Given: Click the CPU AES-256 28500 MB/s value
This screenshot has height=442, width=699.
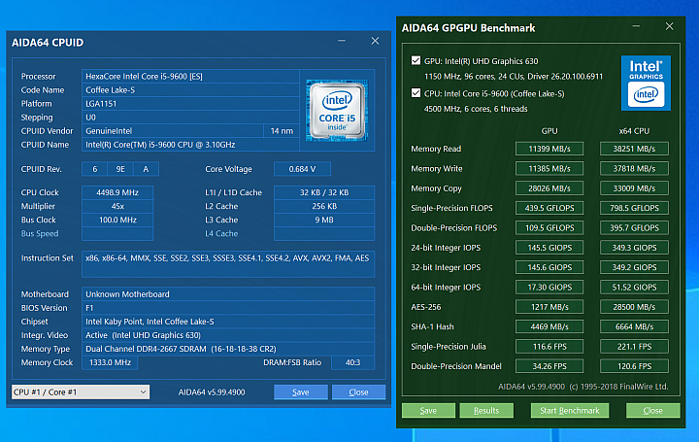Looking at the screenshot, I should [634, 307].
